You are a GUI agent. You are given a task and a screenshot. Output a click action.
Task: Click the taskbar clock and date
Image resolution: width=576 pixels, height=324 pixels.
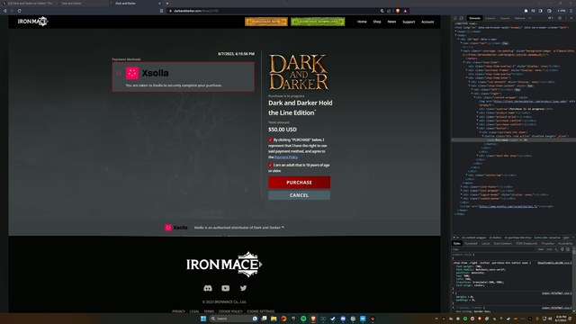[x=561, y=319]
